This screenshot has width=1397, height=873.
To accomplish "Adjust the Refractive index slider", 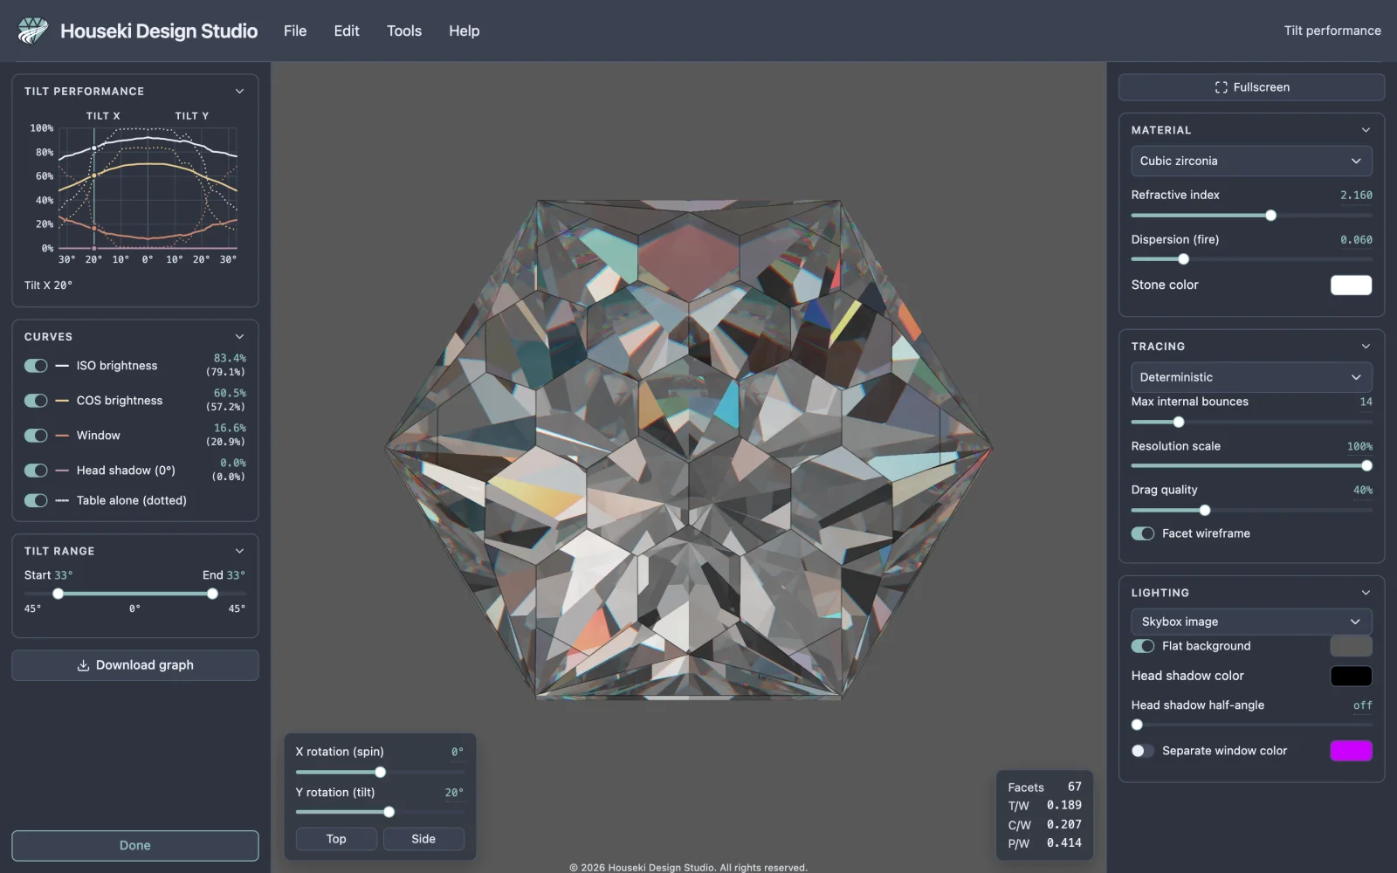I will click(1251, 216).
